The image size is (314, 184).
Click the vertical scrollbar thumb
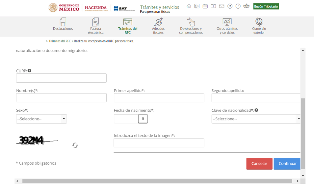tap(303, 133)
